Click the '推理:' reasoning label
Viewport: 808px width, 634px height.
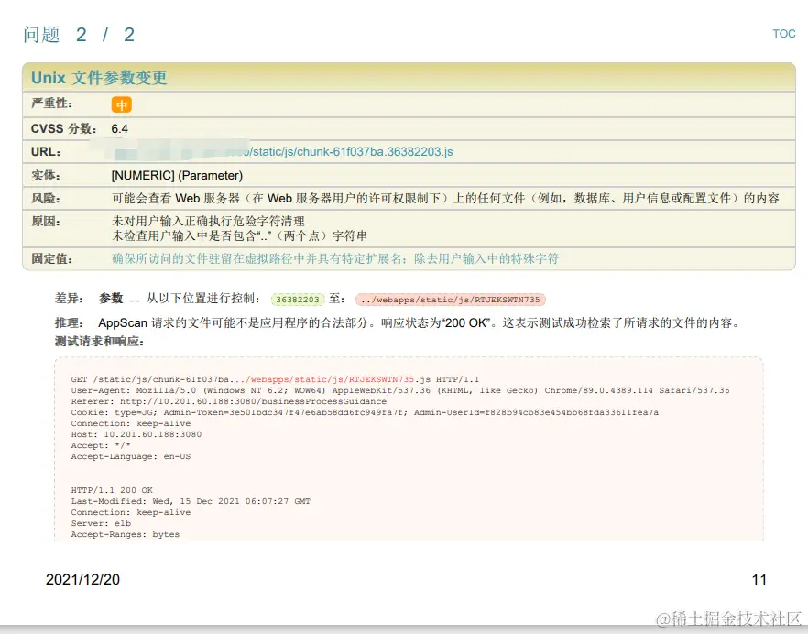pyautogui.click(x=70, y=322)
